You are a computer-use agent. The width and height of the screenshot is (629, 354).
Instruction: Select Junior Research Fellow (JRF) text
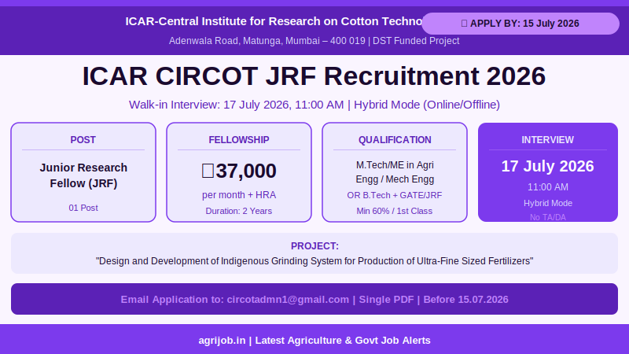(x=83, y=175)
